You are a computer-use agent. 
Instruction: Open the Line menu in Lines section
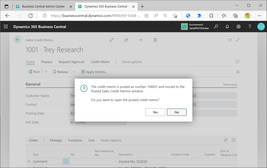click(x=92, y=140)
